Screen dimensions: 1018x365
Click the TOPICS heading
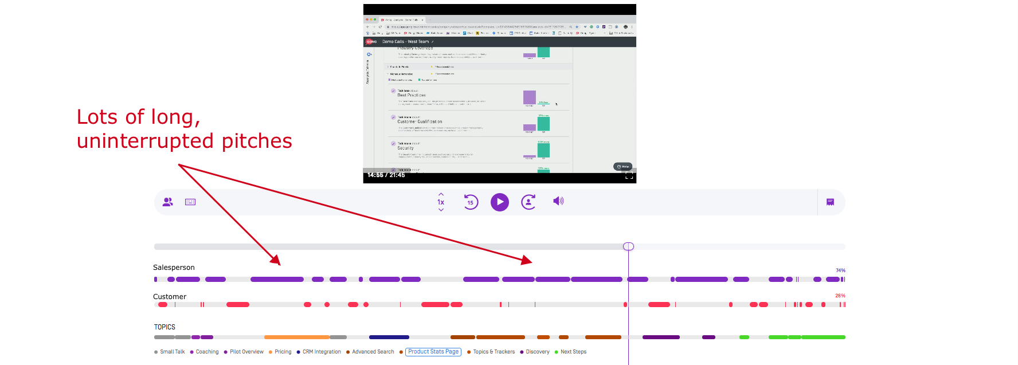[165, 327]
